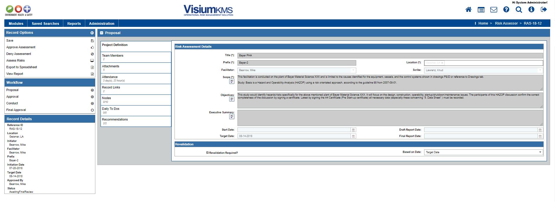
Task: Open the spell-check icon under Scope
Action: point(232,81)
